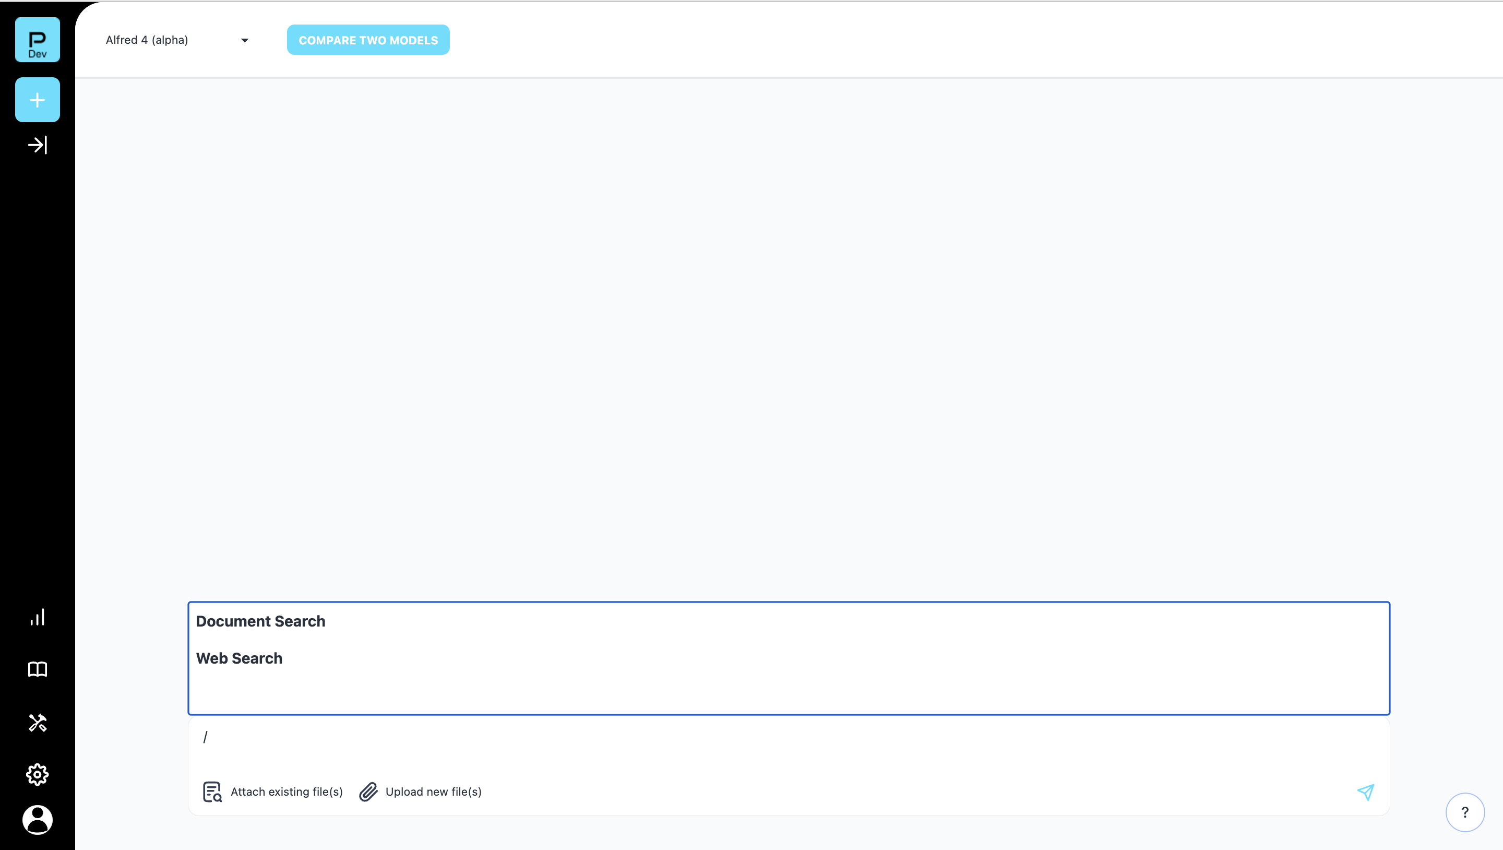Select Document Search from the command list
Image resolution: width=1503 pixels, height=850 pixels.
click(x=260, y=621)
